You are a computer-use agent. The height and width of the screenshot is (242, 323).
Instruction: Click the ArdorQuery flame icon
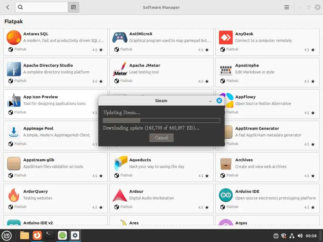[x=14, y=195]
